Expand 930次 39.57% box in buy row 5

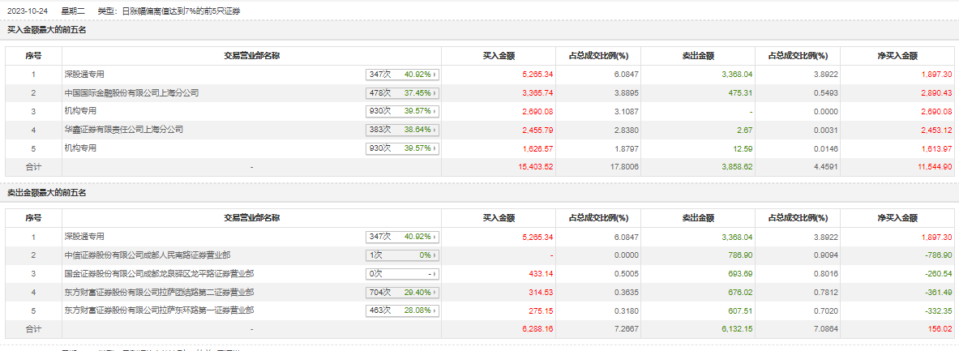(402, 148)
